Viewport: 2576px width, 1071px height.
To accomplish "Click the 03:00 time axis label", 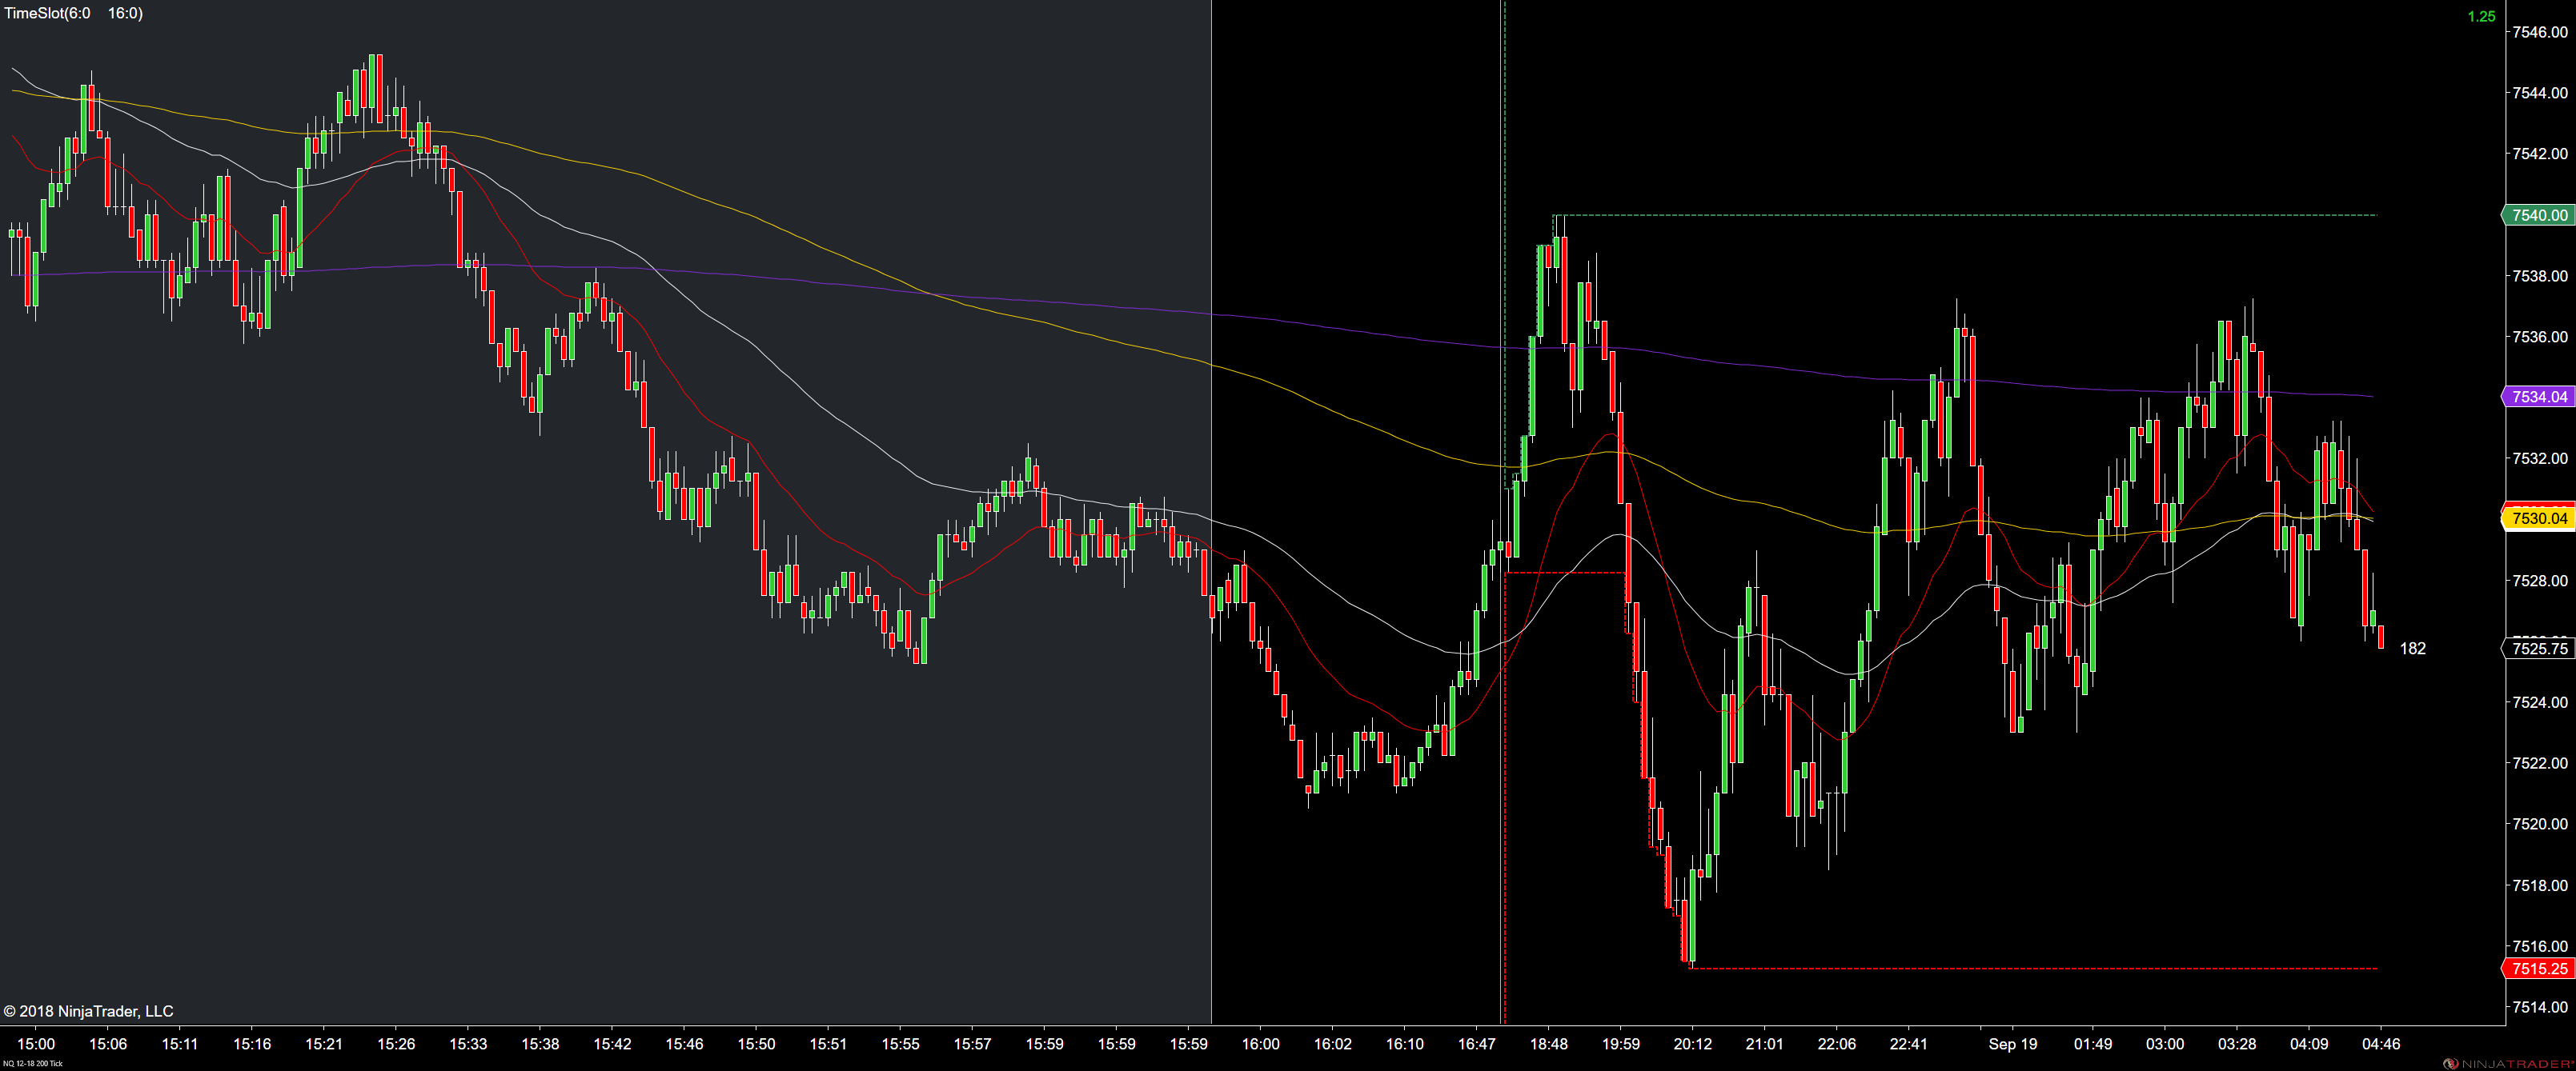I will click(2164, 1044).
